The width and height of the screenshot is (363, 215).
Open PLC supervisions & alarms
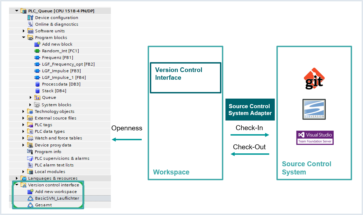(62, 158)
